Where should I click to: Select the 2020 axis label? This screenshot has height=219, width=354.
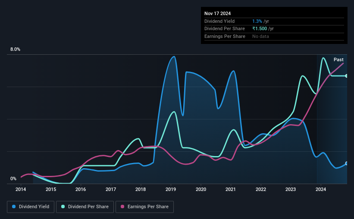[x=200, y=189]
